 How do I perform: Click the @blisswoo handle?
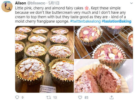point(36,3)
